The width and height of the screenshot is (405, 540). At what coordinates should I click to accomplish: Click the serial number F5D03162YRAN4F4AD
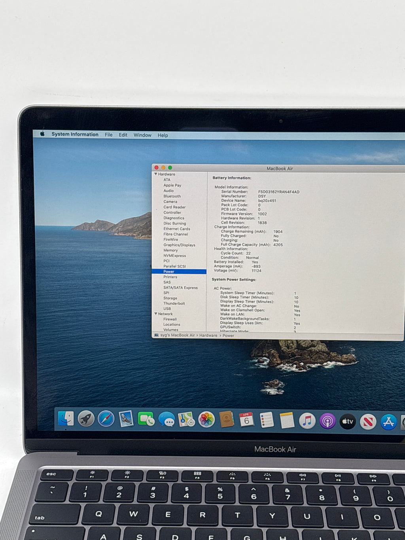point(279,192)
